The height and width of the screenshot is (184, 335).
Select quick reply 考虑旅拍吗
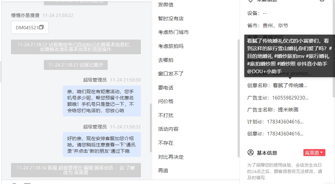[x=171, y=46]
